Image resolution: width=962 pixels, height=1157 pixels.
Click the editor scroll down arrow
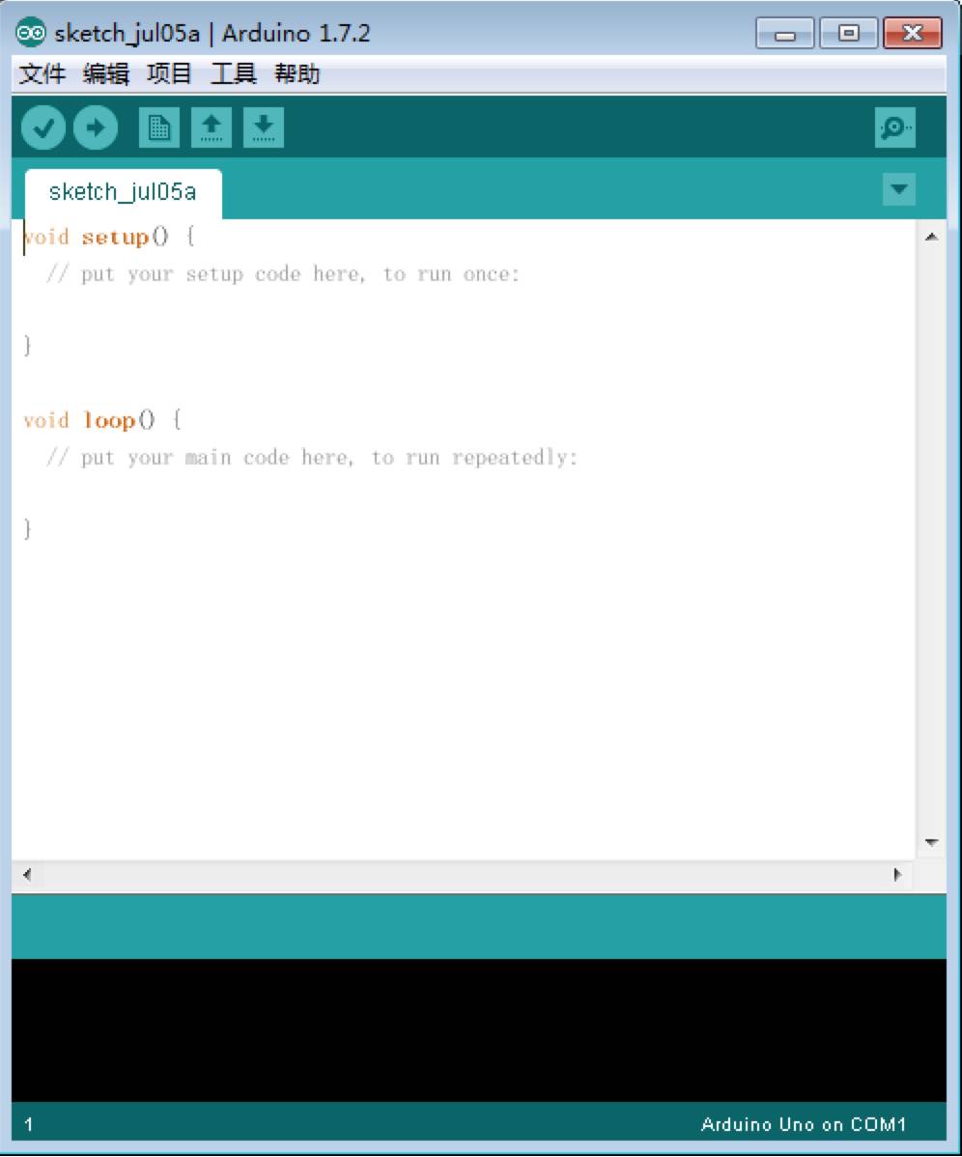click(x=932, y=842)
